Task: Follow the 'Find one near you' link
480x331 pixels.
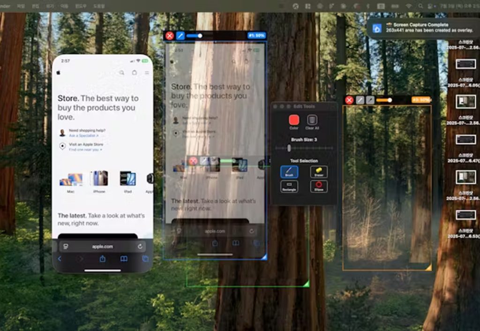Action: [x=85, y=150]
